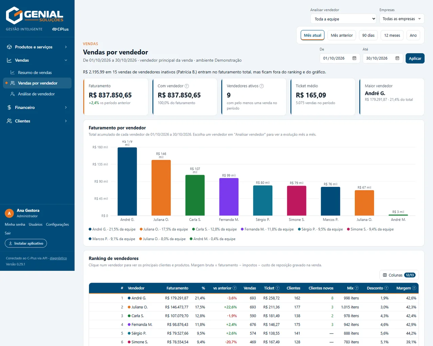The image size is (433, 346).
Task: Collapse the Vendas menu section
Action: pyautogui.click(x=37, y=60)
